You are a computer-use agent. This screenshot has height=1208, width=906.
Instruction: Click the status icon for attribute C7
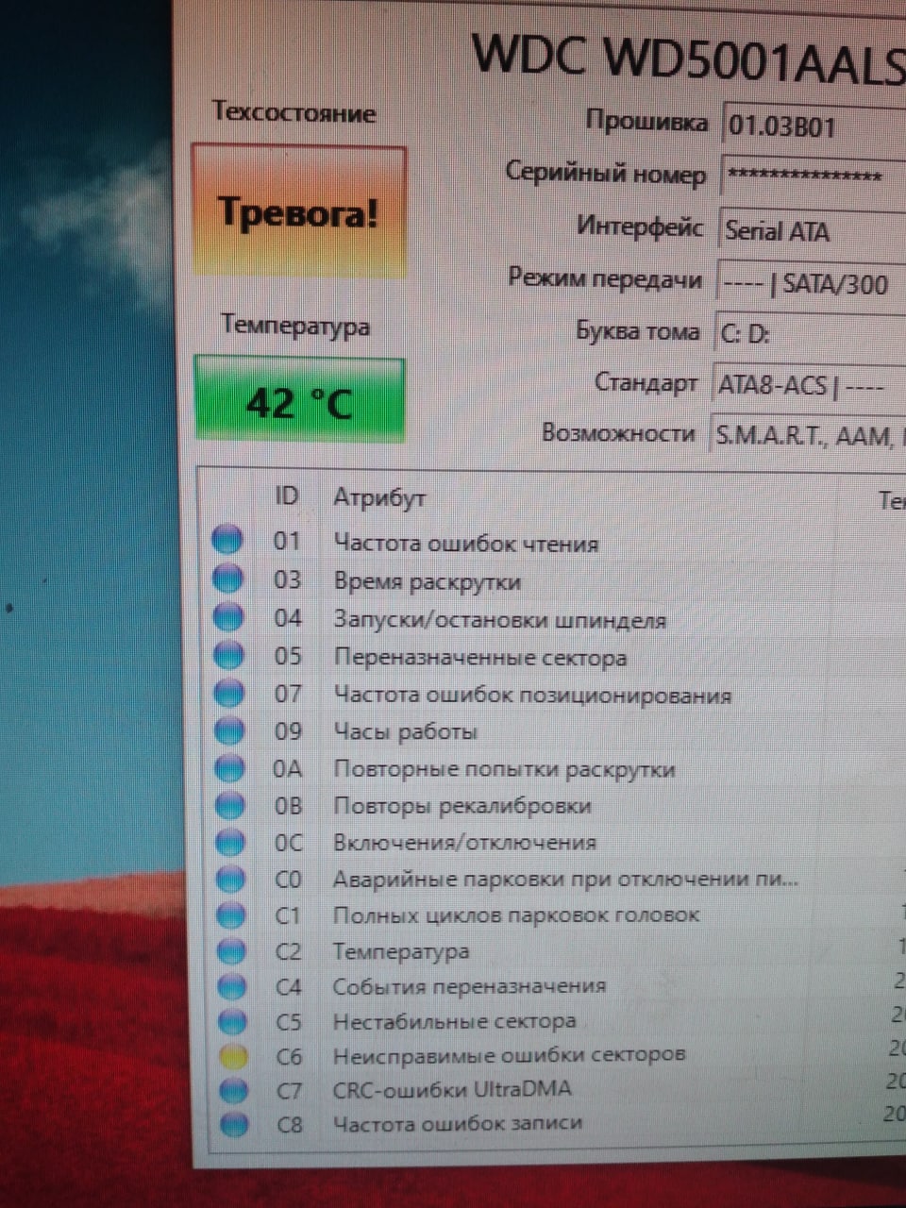233,1090
